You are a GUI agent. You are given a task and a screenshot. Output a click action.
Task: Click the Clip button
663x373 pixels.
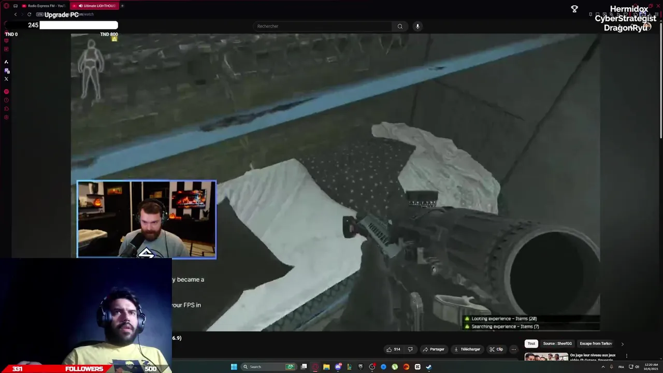pos(496,349)
